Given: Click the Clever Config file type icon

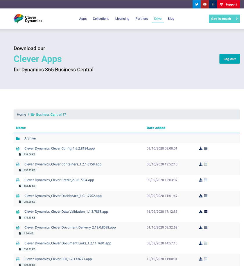Looking at the screenshot, I should pyautogui.click(x=18, y=149).
